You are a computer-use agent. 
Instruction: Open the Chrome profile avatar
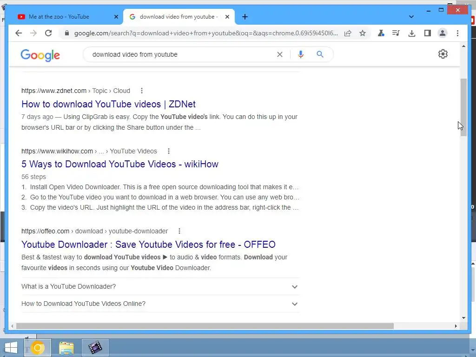443,33
